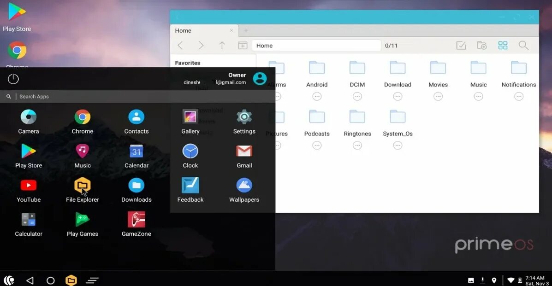Open options menu under Download folder
The width and height of the screenshot is (552, 286).
(398, 96)
